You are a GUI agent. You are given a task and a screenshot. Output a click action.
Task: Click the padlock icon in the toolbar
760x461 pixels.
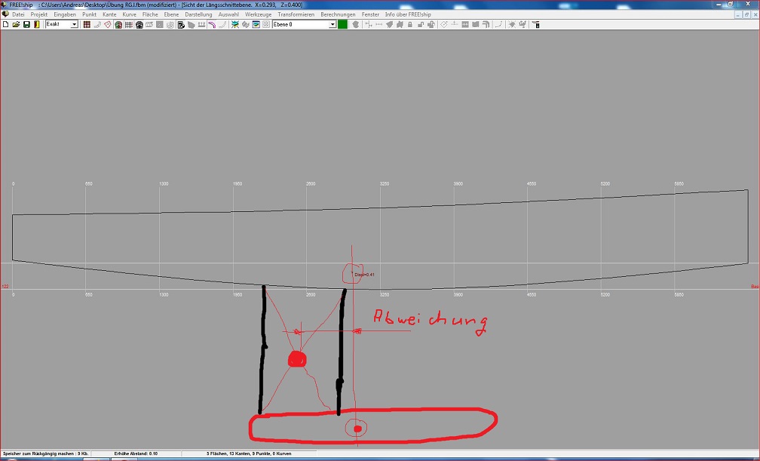(409, 25)
